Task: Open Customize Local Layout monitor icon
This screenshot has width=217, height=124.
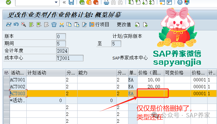Action: click(187, 2)
